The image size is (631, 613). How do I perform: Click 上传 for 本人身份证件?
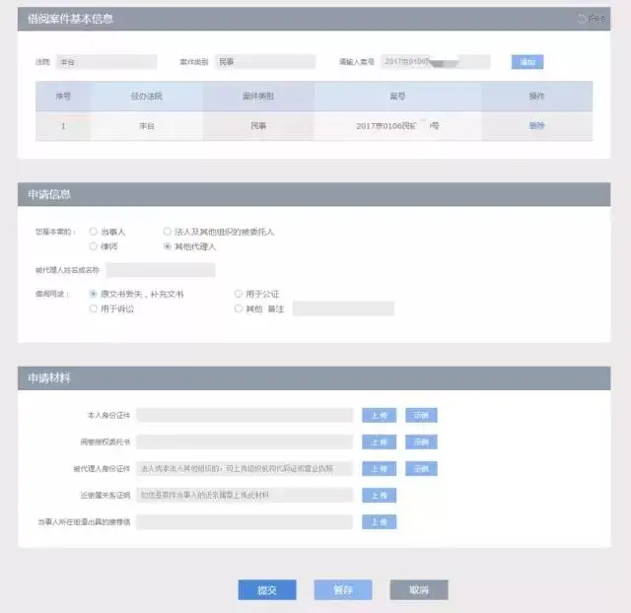pos(379,415)
